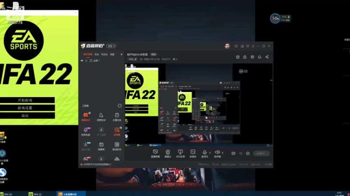350x196 pixels.
Task: Click the record video camera icon
Action: (x=234, y=153)
